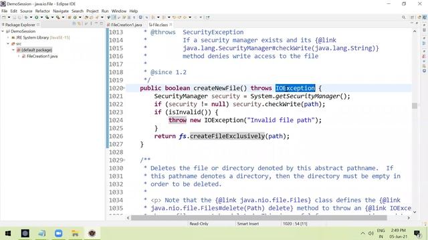Viewport: 428px width, 240px height.
Task: Switch to the FileCreation1.java editor tab
Action: click(x=124, y=25)
